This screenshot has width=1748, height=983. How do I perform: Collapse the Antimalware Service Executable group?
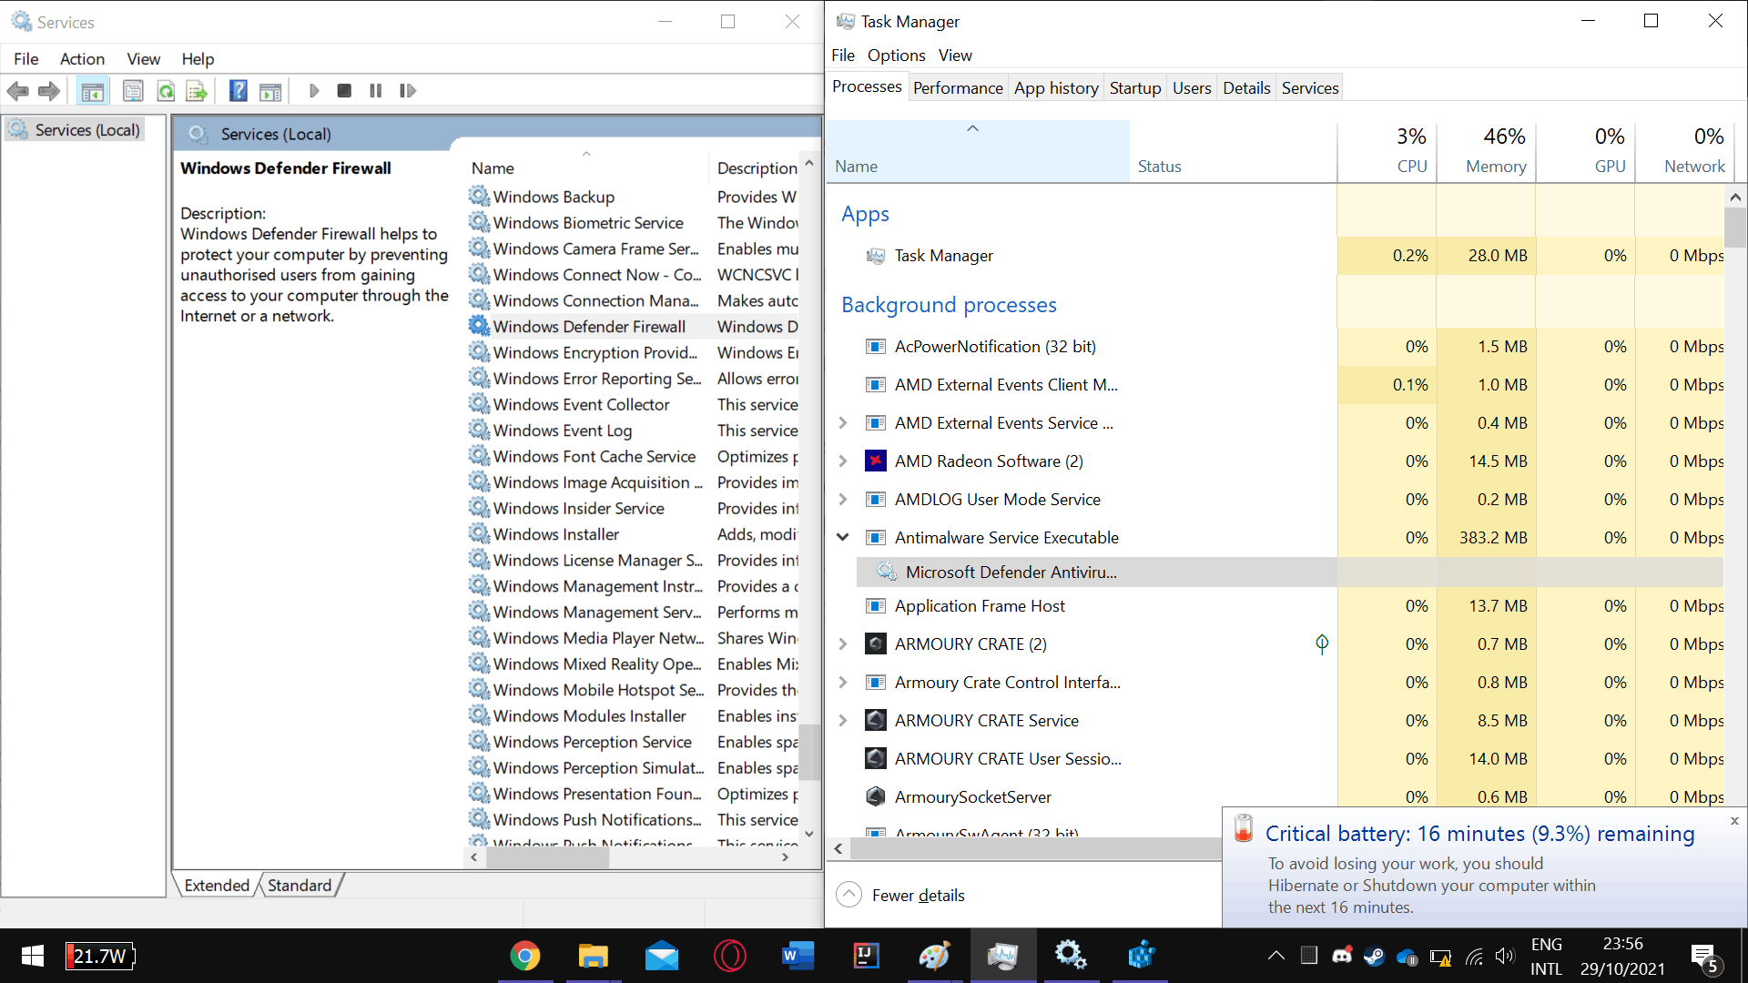[843, 538]
